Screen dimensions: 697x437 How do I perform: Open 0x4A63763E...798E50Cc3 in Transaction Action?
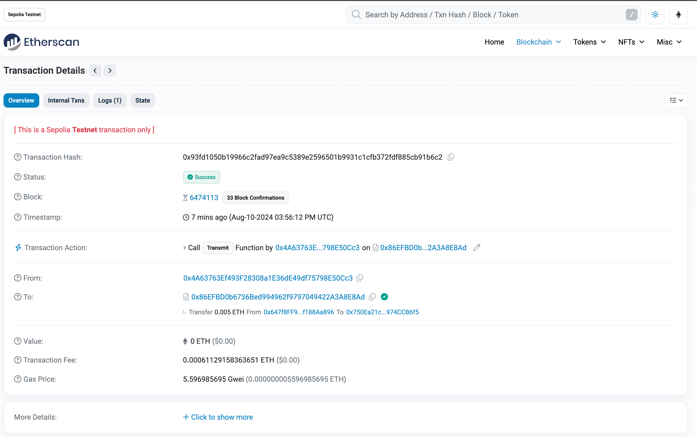tap(317, 248)
